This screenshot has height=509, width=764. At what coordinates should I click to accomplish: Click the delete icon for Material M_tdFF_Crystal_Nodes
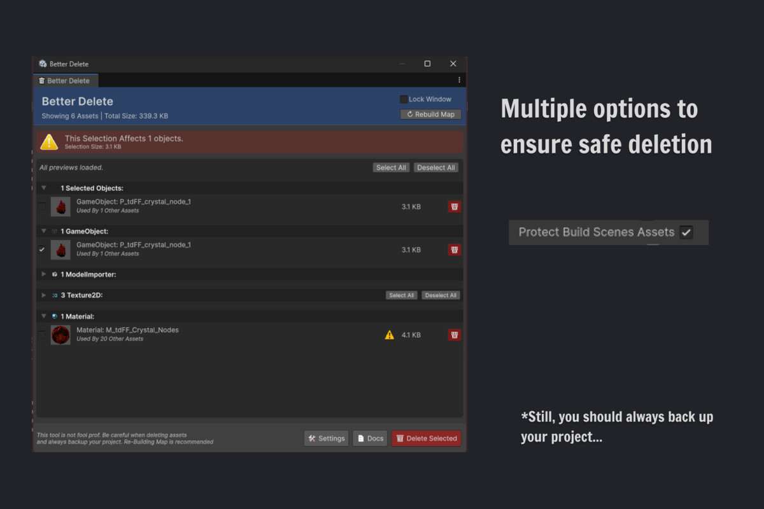[x=455, y=334]
